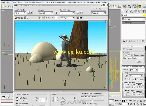Open the Material Editor spheres icon

click(130, 6)
